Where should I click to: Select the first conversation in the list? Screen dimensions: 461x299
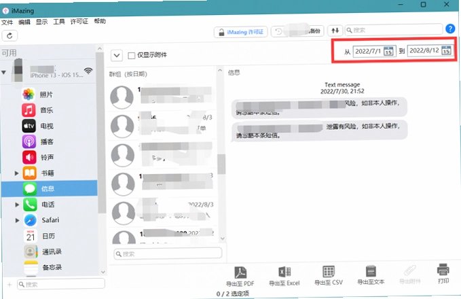tap(162, 96)
